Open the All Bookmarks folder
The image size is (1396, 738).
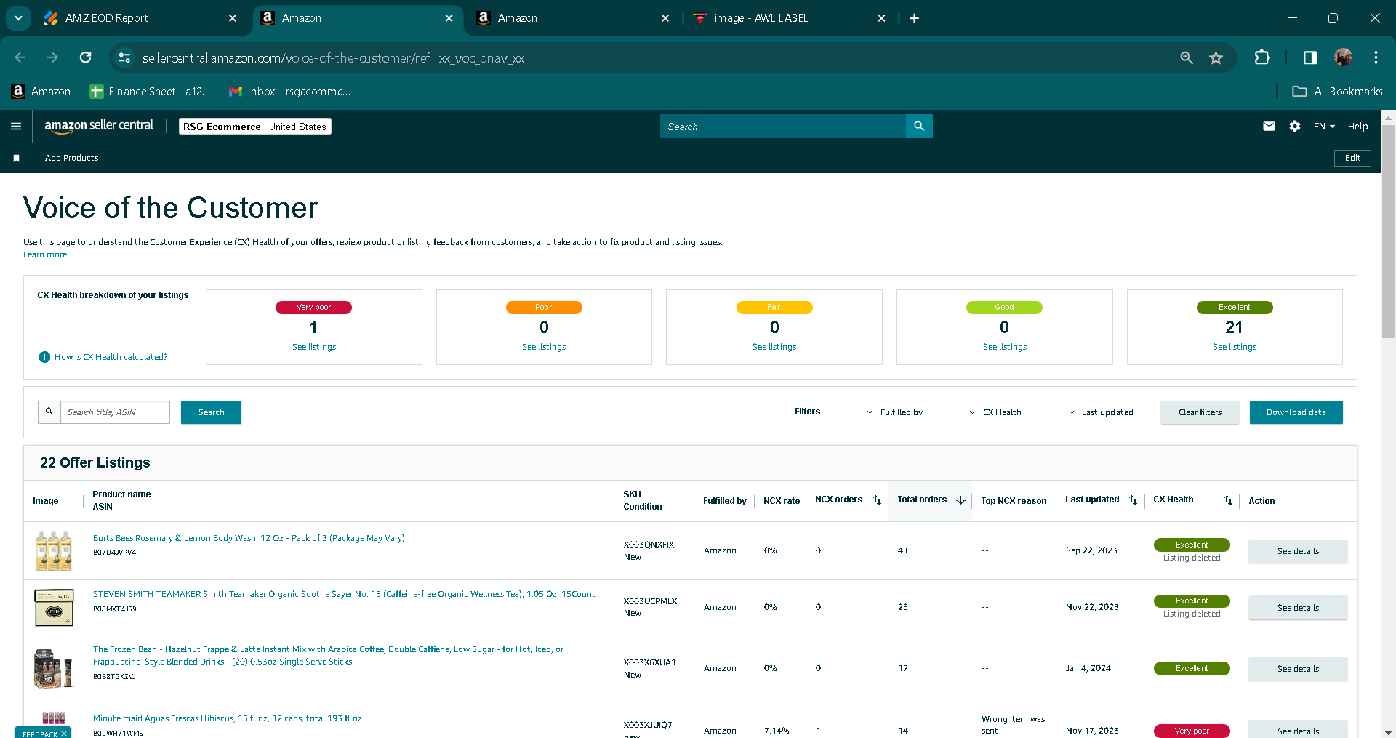tap(1337, 92)
